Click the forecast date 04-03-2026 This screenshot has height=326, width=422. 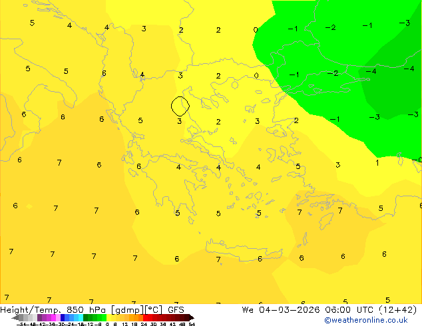click(290, 310)
